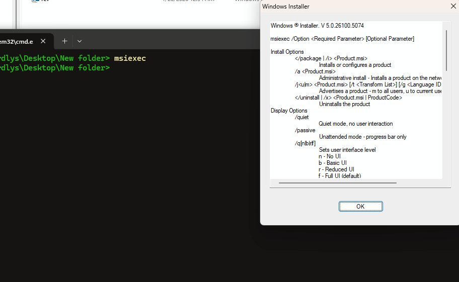Close the Windows Installer dialog
The height and width of the screenshot is (282, 459).
pyautogui.click(x=453, y=6)
